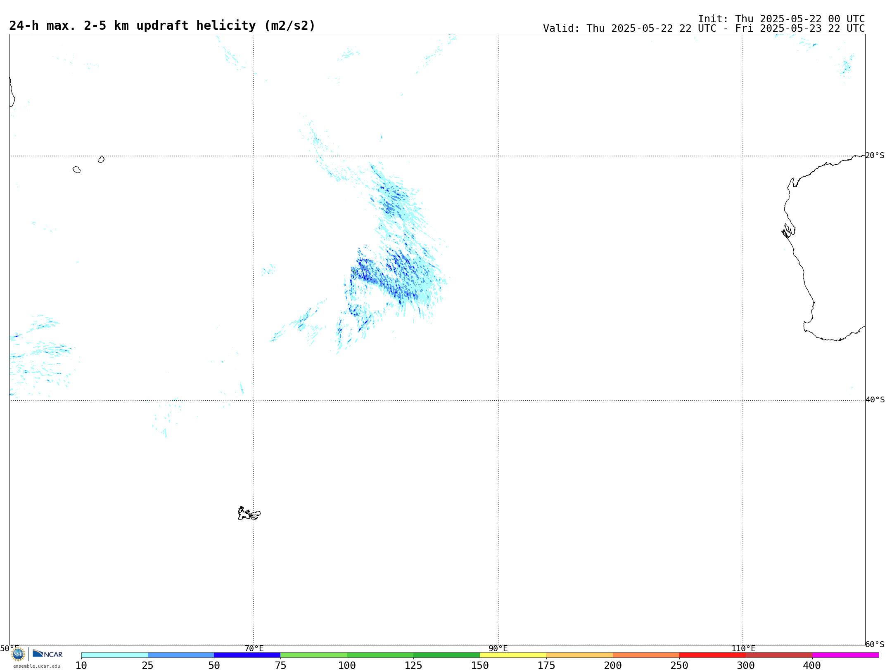Click the colorbar tick label 125

pyautogui.click(x=413, y=666)
